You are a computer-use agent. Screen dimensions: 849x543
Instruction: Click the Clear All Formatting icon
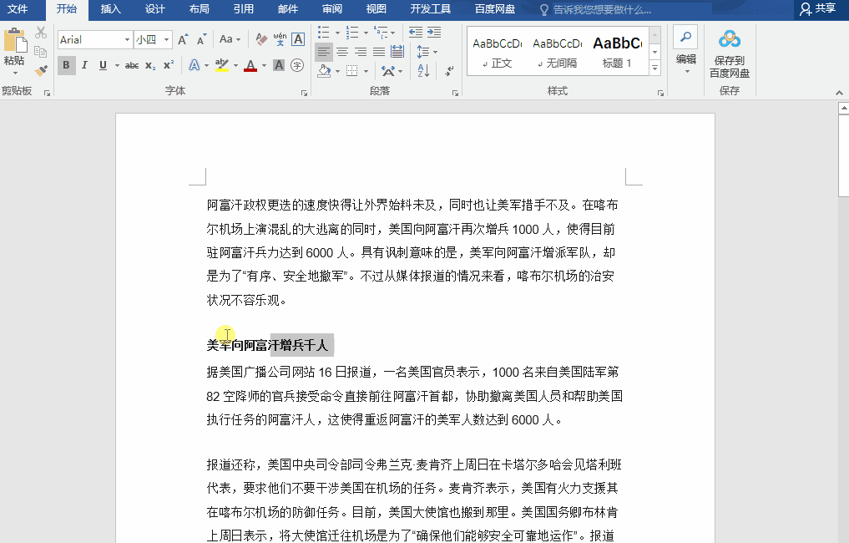coord(260,38)
